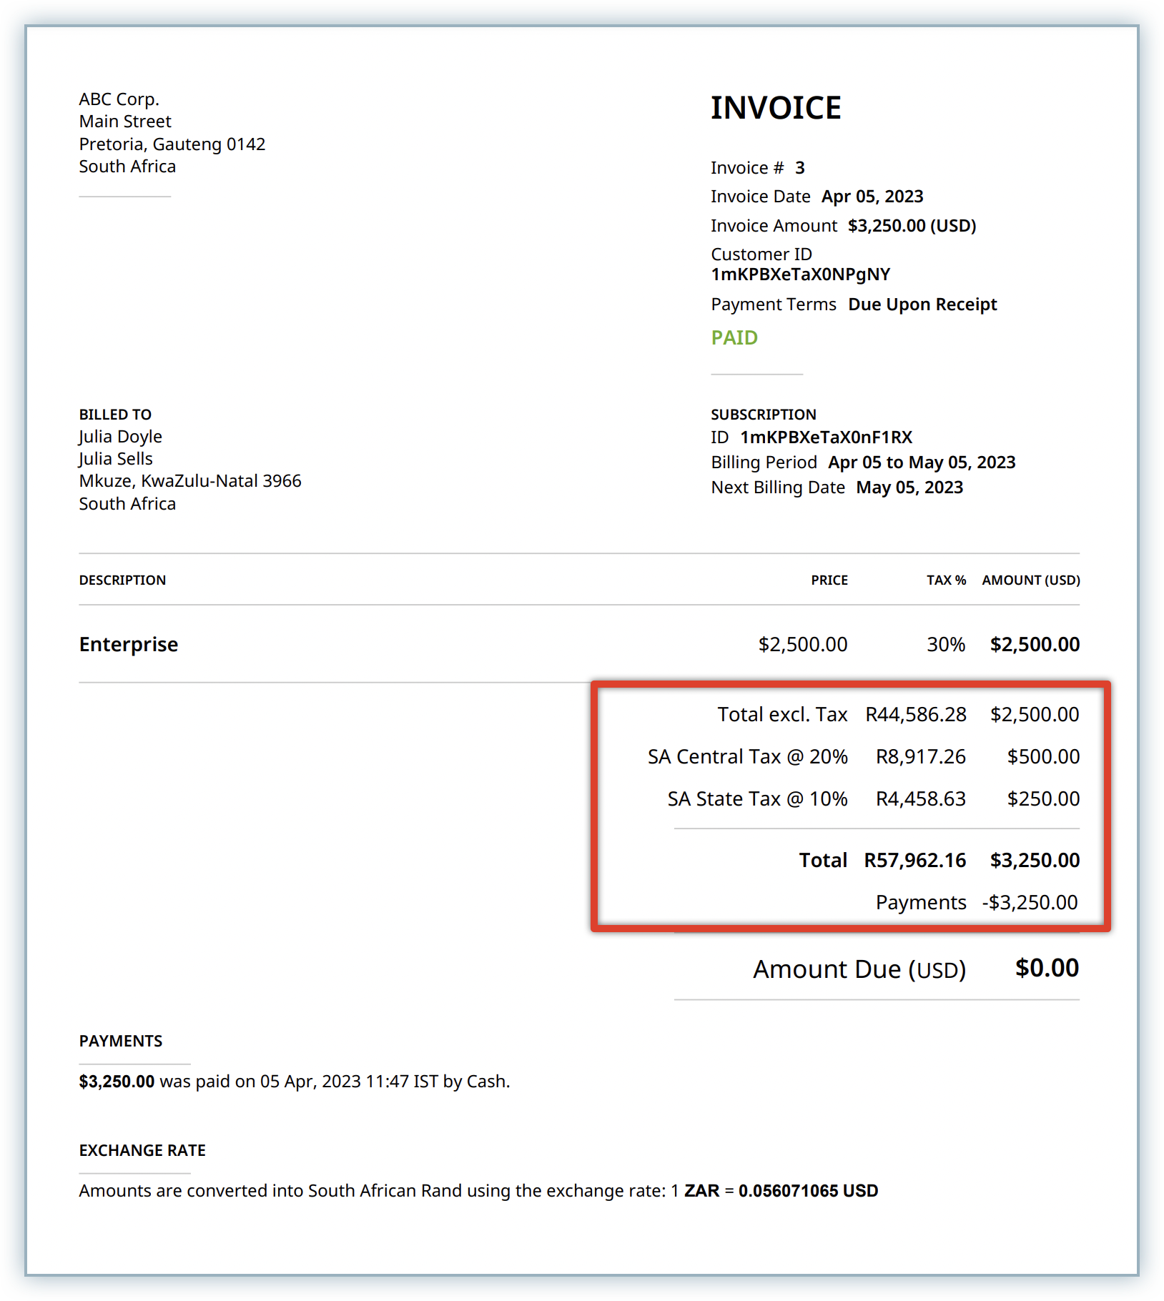
Task: Click the Payments amount -$3,250.00
Action: click(1030, 902)
